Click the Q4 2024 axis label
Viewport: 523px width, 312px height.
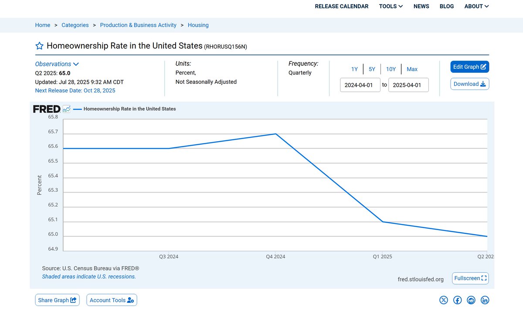coord(275,257)
